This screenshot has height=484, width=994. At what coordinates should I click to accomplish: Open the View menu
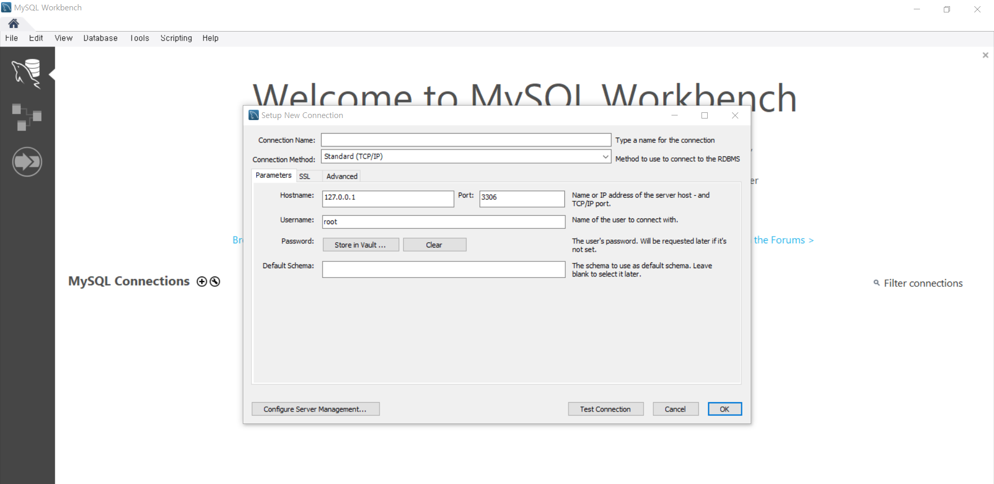coord(64,38)
